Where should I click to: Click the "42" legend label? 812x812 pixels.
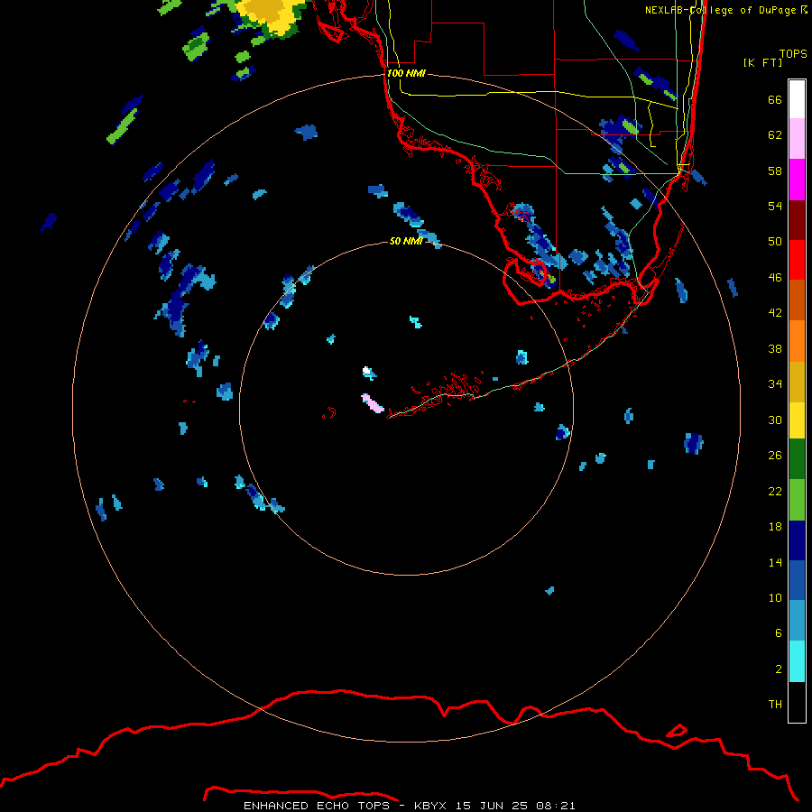pos(775,313)
